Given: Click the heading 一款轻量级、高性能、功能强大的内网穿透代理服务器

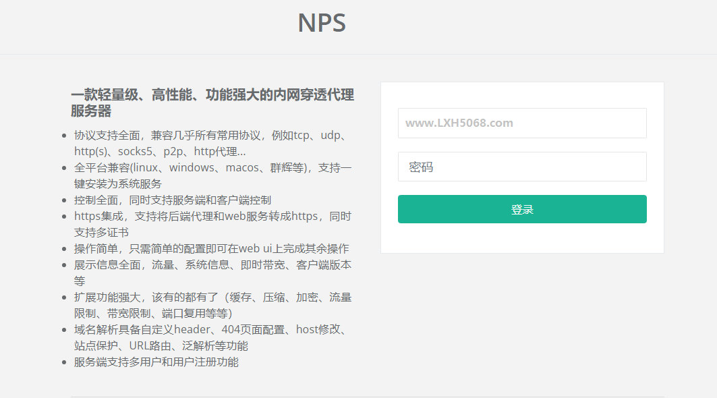Looking at the screenshot, I should [212, 103].
